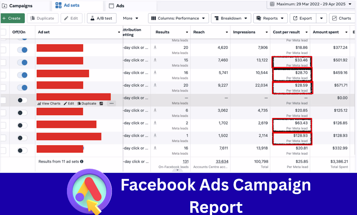Viewport: 357px width, 215px height.
Task: Open the Reports dropdown
Action: [270, 18]
